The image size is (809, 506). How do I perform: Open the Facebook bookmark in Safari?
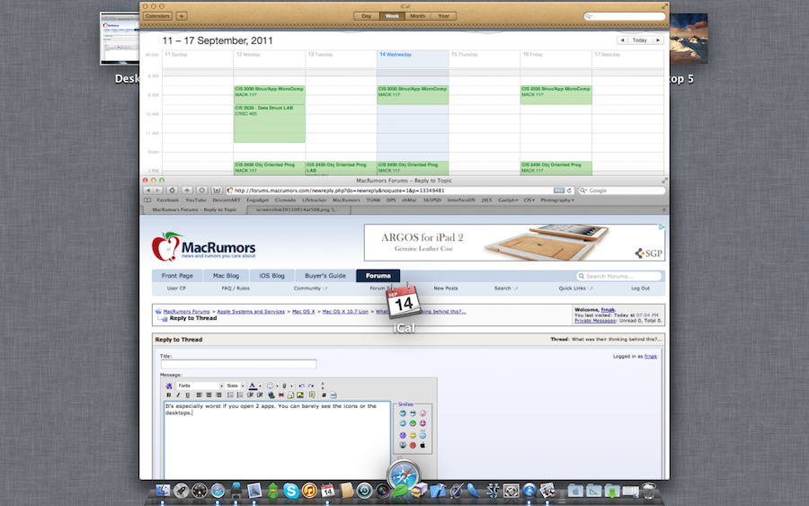coord(168,200)
